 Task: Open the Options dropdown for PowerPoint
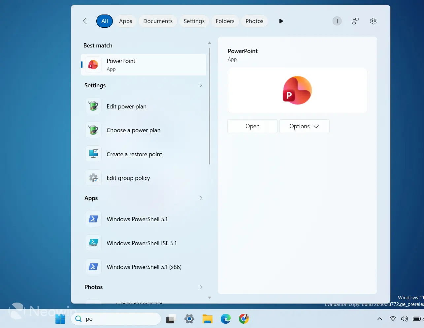pos(304,126)
